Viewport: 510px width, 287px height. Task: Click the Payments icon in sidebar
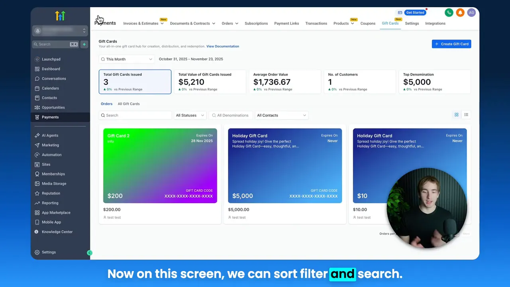[x=37, y=117]
